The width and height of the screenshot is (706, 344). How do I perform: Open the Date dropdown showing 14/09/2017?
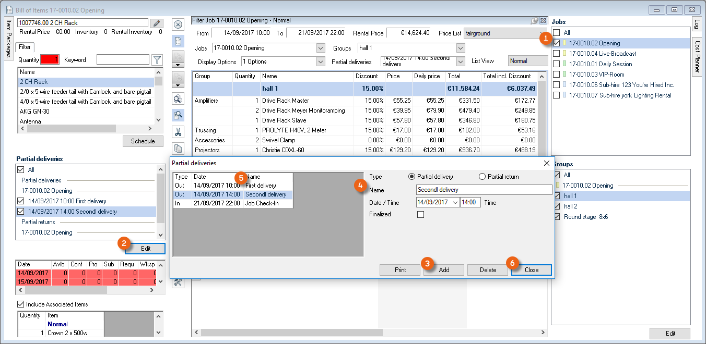click(454, 202)
